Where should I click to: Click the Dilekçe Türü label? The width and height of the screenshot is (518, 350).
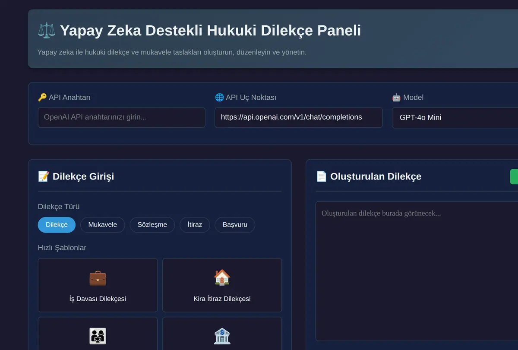pyautogui.click(x=59, y=207)
